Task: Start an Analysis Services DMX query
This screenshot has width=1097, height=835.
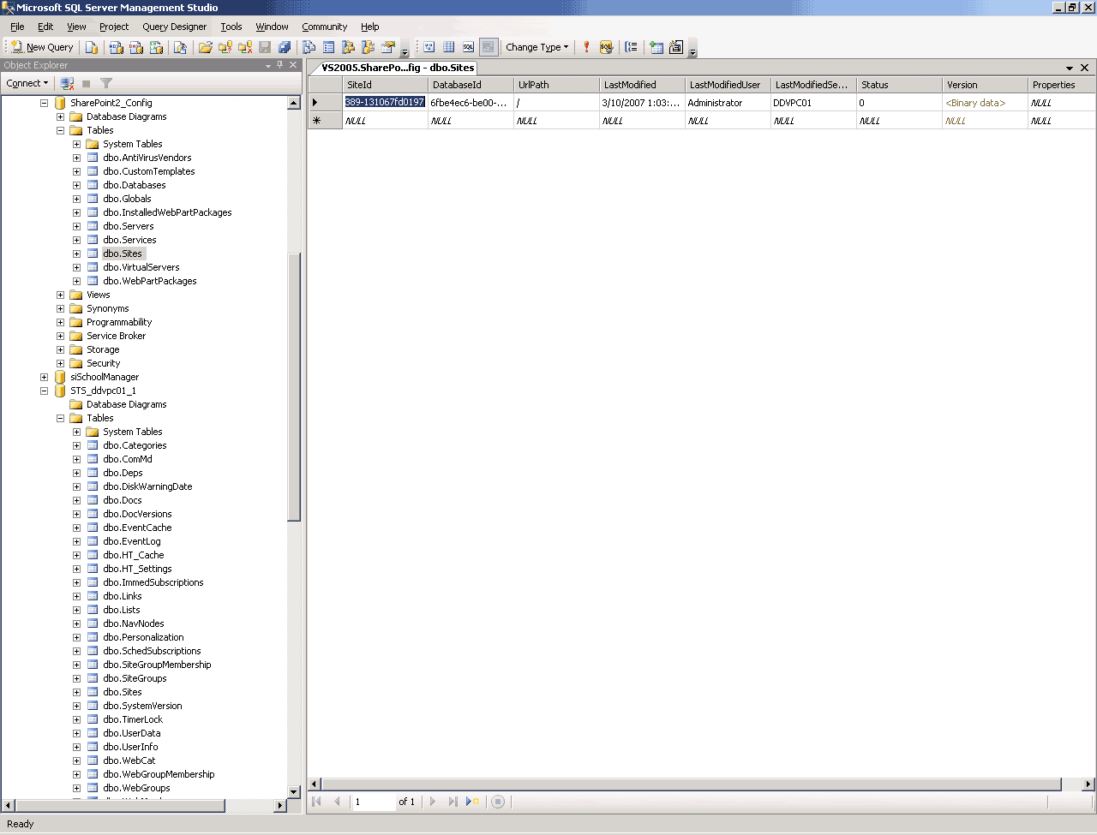Action: point(136,47)
